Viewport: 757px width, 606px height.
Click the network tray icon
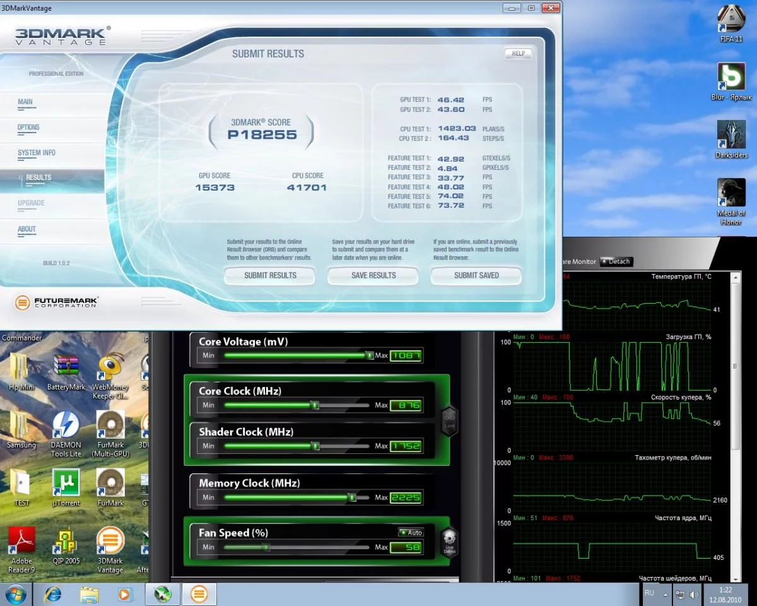(680, 594)
